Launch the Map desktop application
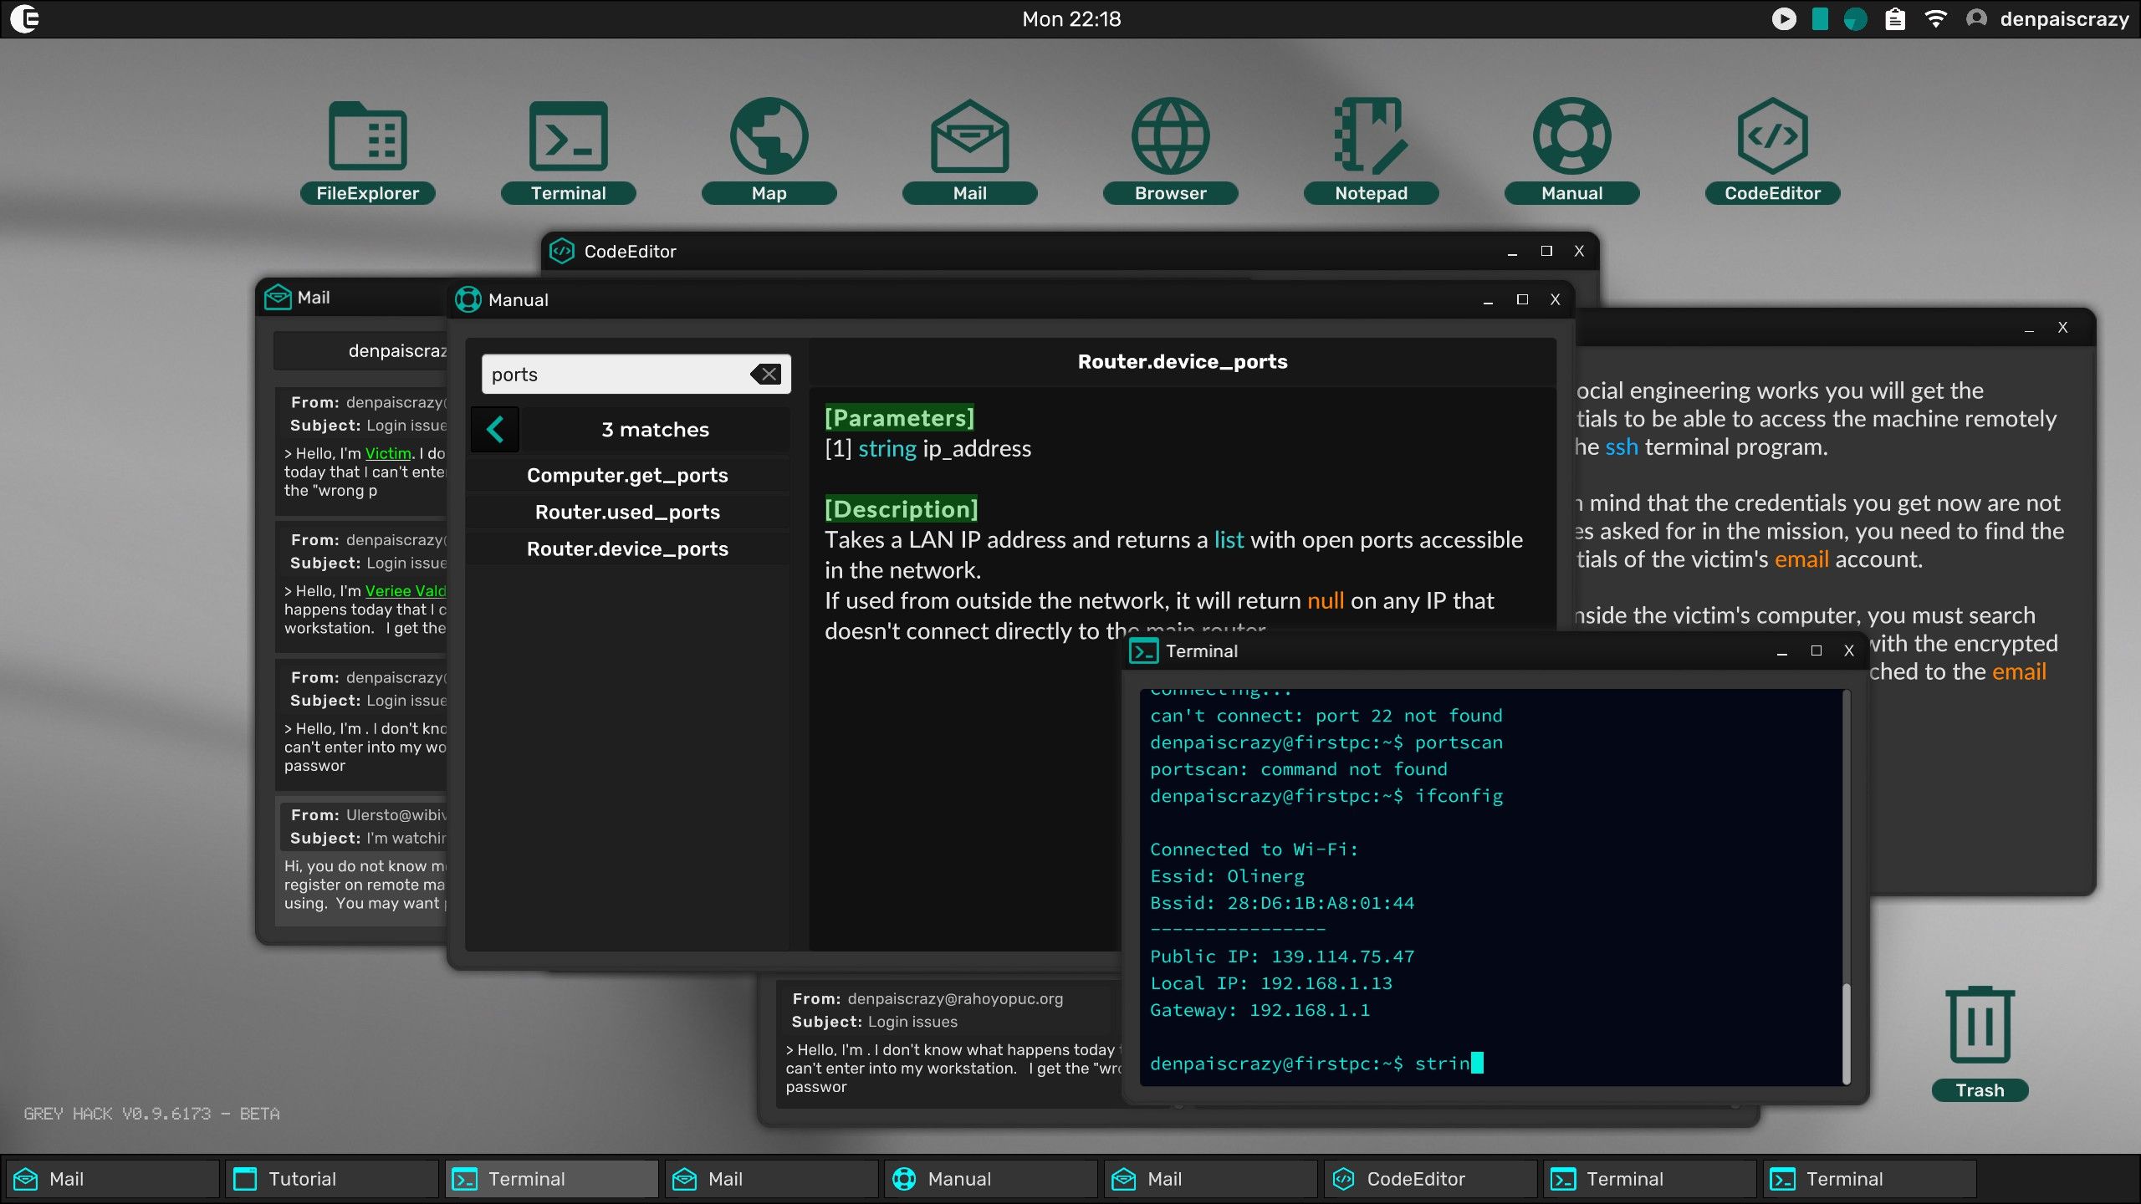 click(x=769, y=138)
